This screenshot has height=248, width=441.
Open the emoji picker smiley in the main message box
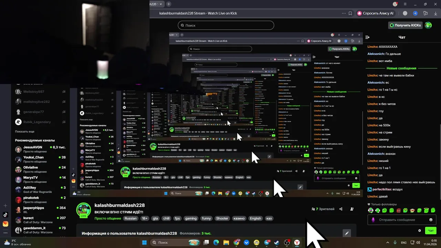coord(431,220)
